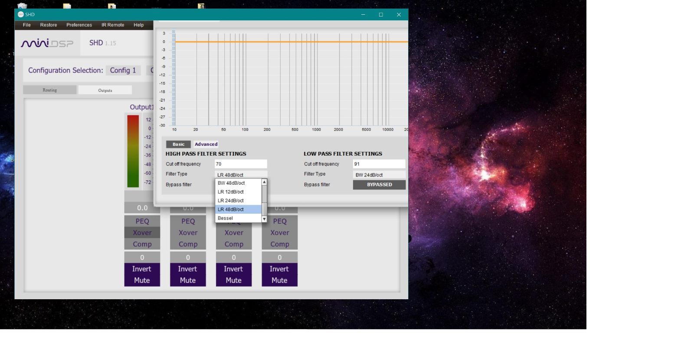Open PEQ for the second output column
Image resolution: width=694 pixels, height=353 pixels.
coord(188,221)
